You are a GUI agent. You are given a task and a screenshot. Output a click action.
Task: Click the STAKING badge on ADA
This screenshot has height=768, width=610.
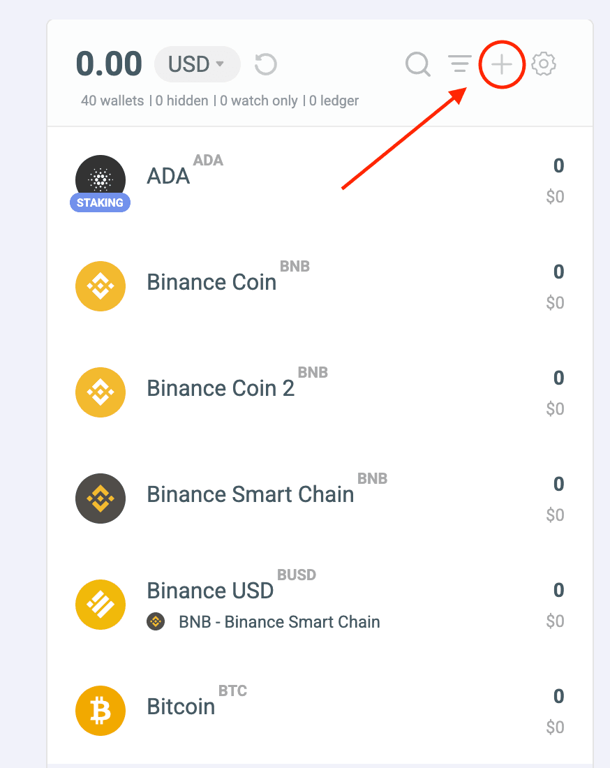point(100,202)
